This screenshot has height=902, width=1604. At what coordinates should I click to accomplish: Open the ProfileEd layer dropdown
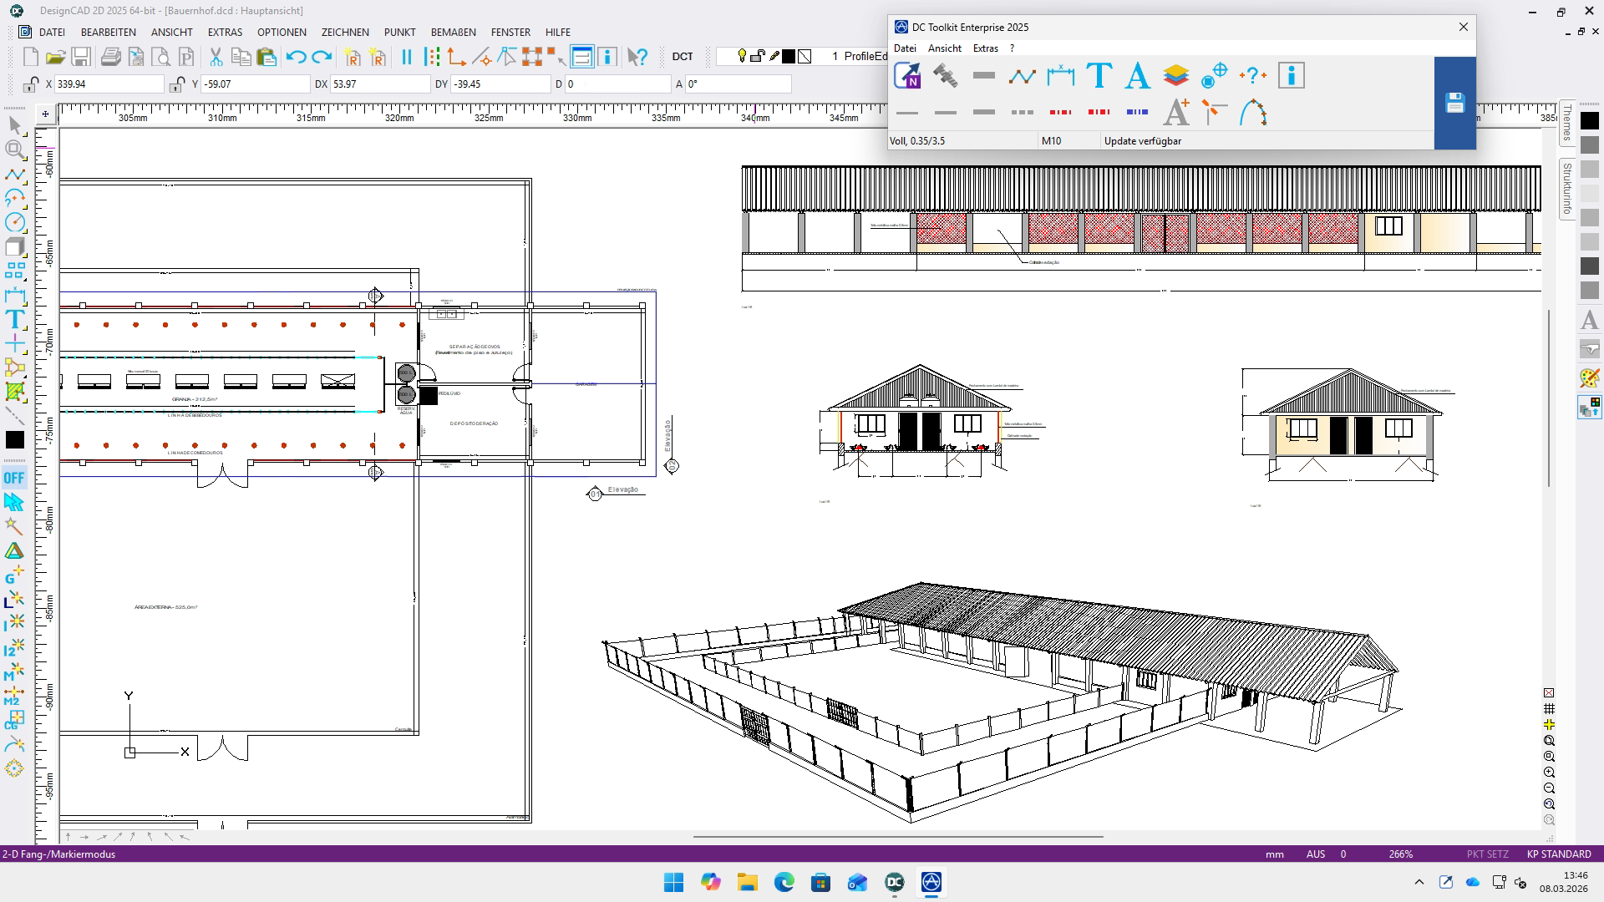pos(860,57)
